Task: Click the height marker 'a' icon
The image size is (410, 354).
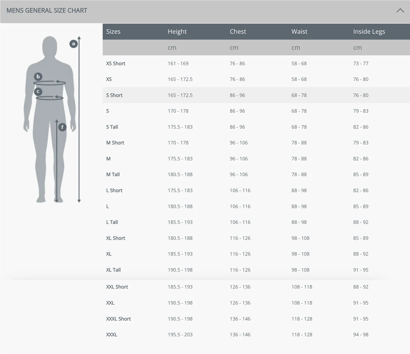Action: [73, 44]
